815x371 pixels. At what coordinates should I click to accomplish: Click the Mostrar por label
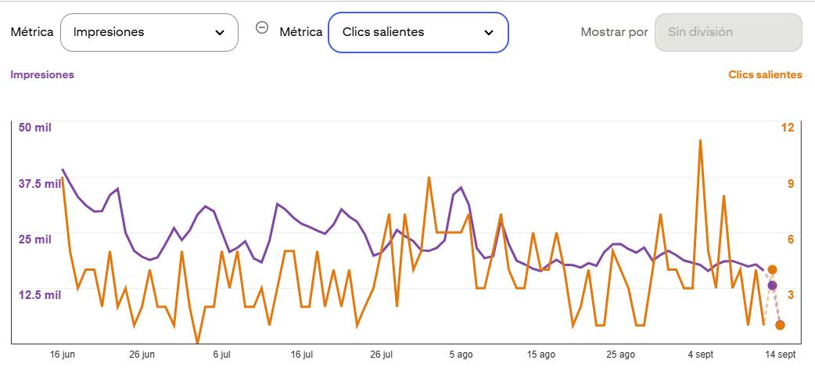pos(614,32)
